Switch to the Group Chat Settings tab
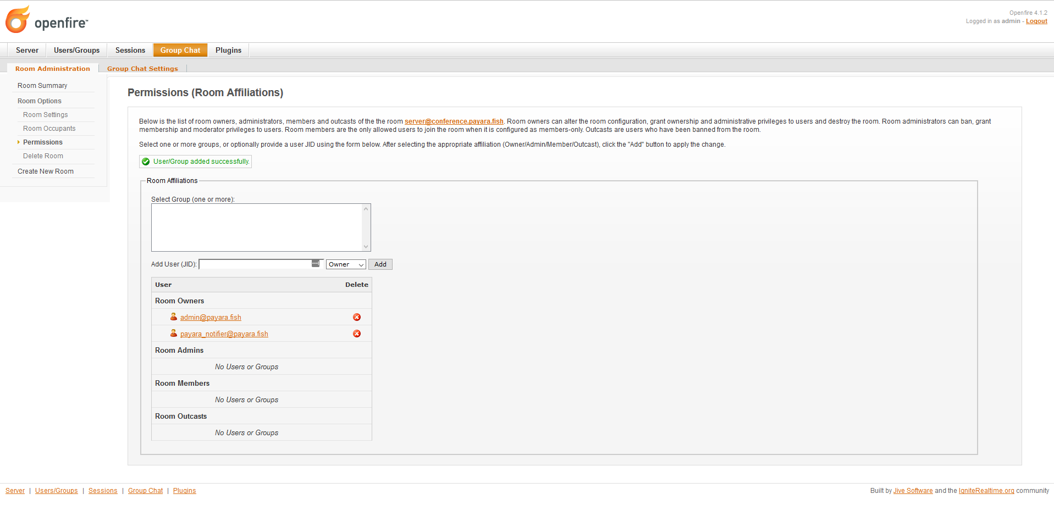This screenshot has height=505, width=1054. 142,68
